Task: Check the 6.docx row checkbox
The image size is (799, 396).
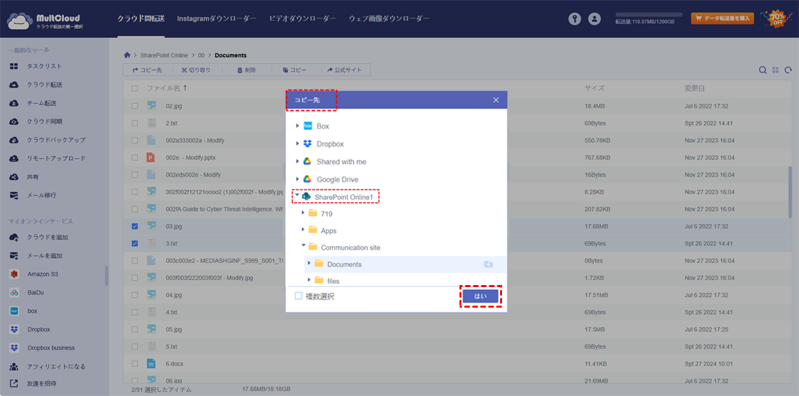Action: (135, 364)
